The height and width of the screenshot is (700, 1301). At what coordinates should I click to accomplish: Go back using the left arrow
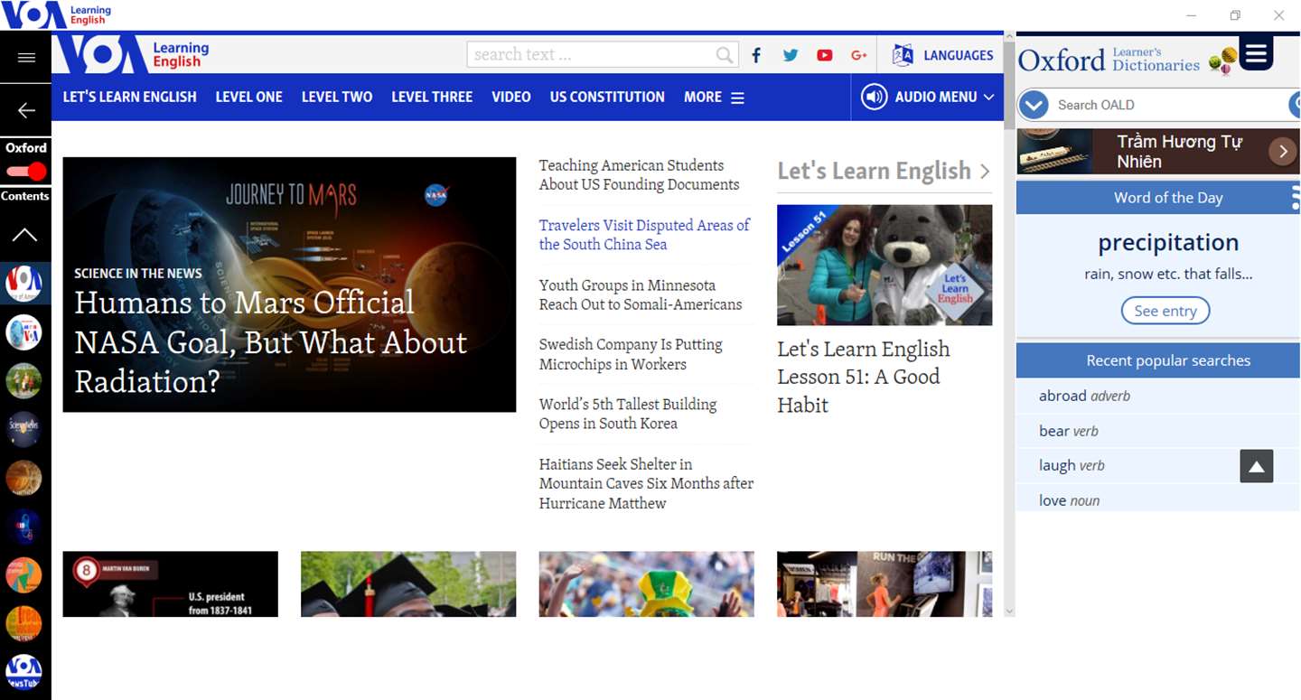click(26, 110)
